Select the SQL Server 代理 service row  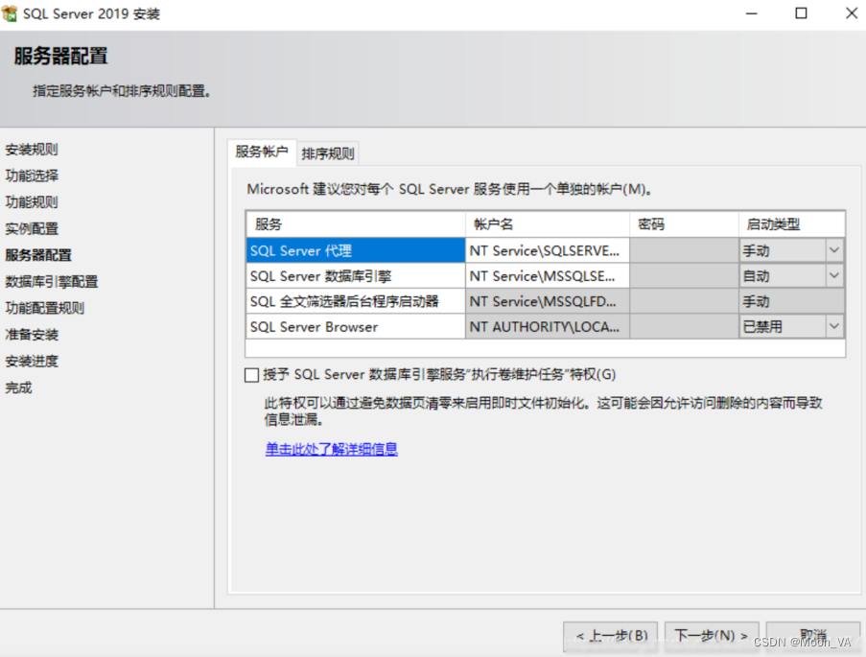click(356, 250)
